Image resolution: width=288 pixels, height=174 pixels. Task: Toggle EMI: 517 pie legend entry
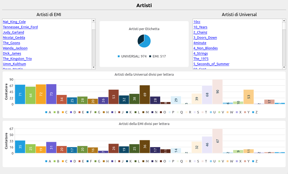click(157, 56)
